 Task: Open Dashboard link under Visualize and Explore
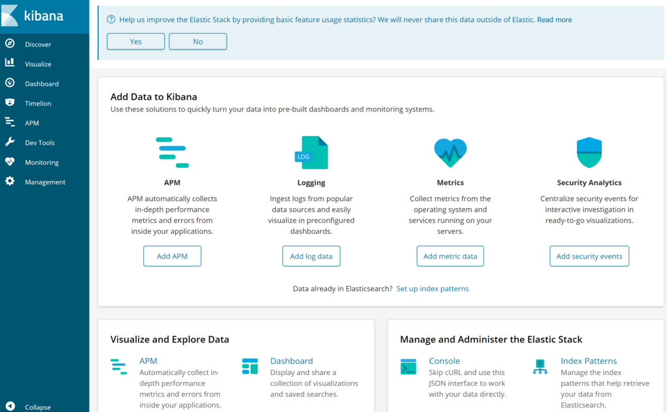[x=291, y=361]
